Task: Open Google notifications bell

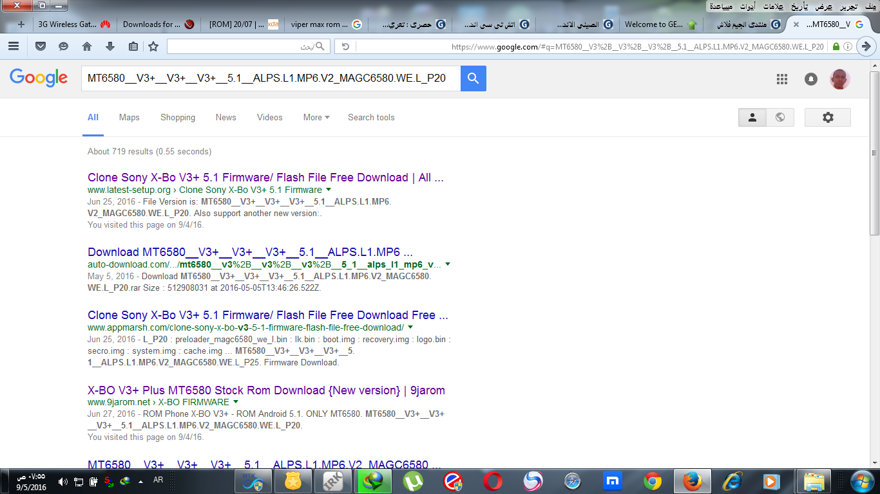Action: click(x=811, y=79)
